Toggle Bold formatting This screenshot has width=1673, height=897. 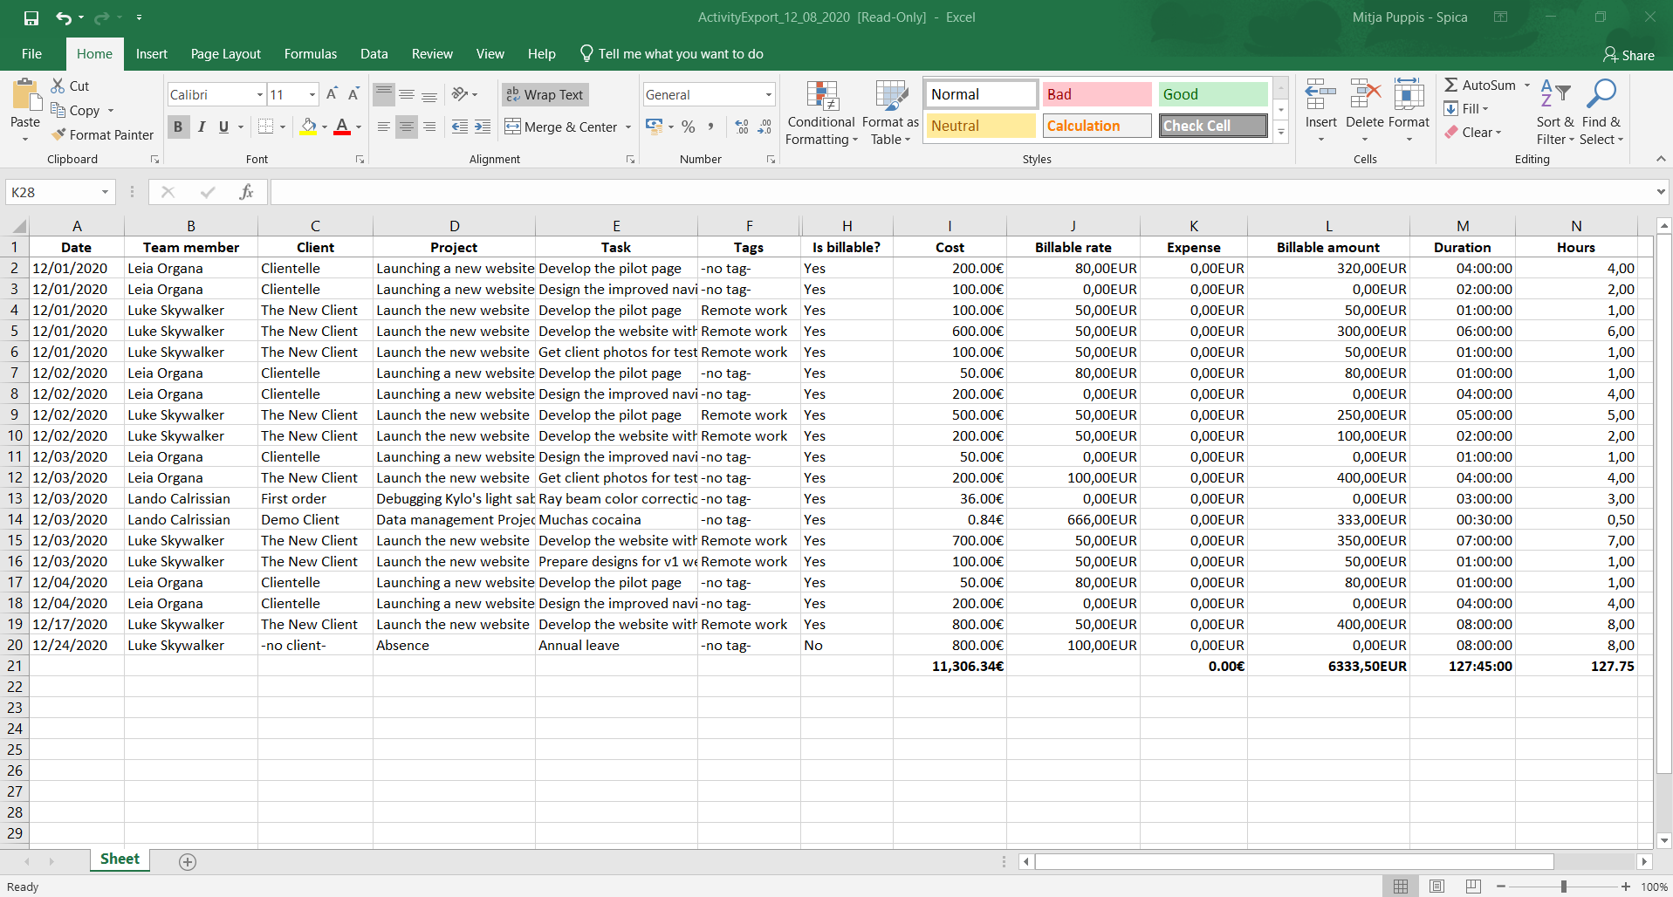(x=178, y=127)
